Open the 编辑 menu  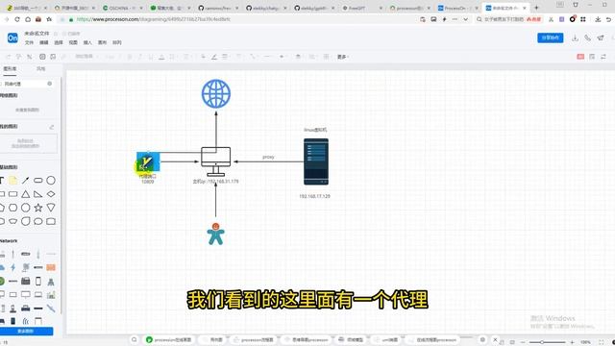point(44,42)
